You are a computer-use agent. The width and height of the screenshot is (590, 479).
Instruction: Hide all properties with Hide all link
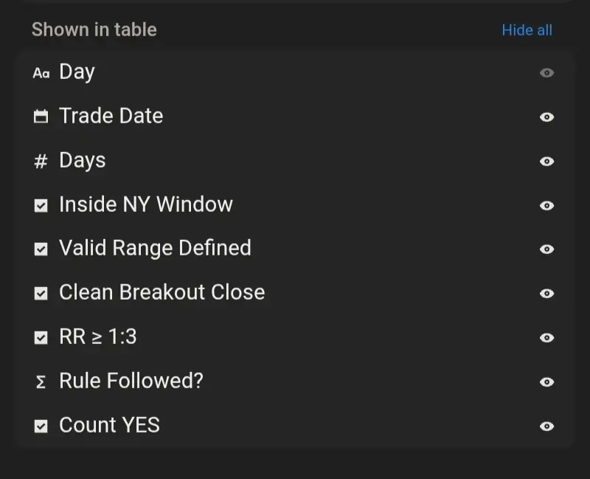point(527,30)
